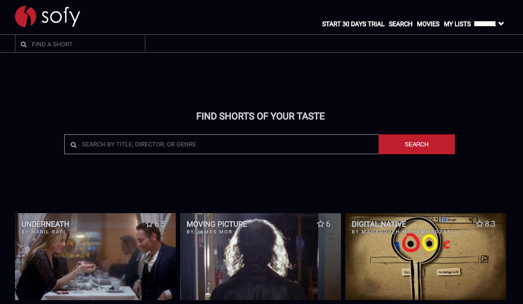The image size is (523, 304).
Task: Go to the Search menu item
Action: click(x=400, y=24)
